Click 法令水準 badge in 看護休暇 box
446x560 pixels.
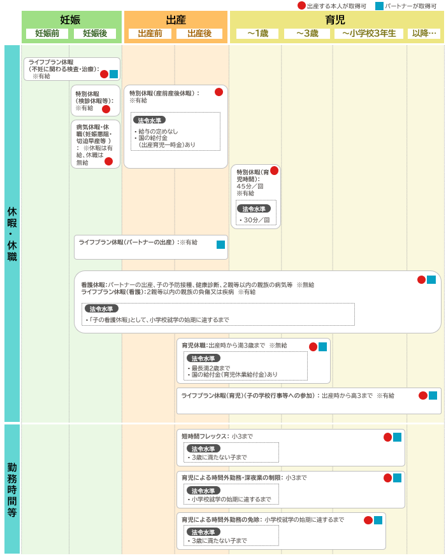click(x=101, y=309)
